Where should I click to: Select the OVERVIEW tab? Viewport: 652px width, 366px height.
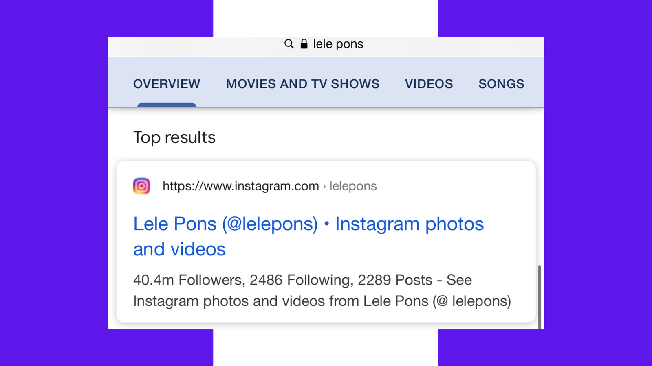[x=167, y=84]
